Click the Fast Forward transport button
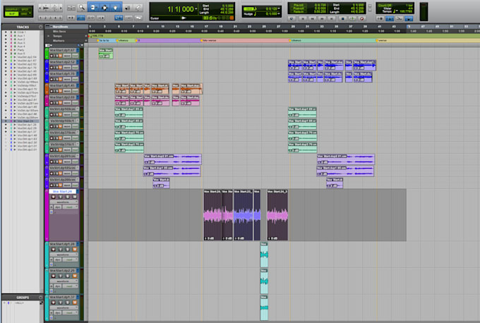The width and height of the screenshot is (480, 323). click(x=322, y=18)
